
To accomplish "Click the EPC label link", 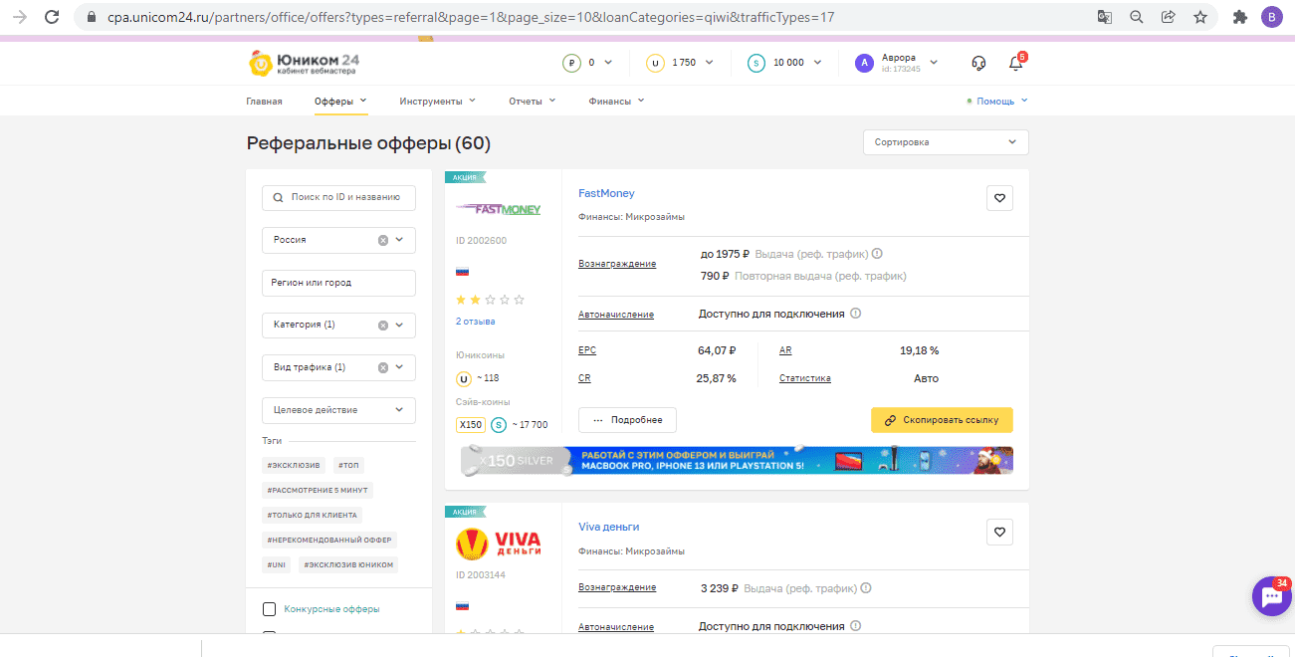I will pyautogui.click(x=587, y=350).
